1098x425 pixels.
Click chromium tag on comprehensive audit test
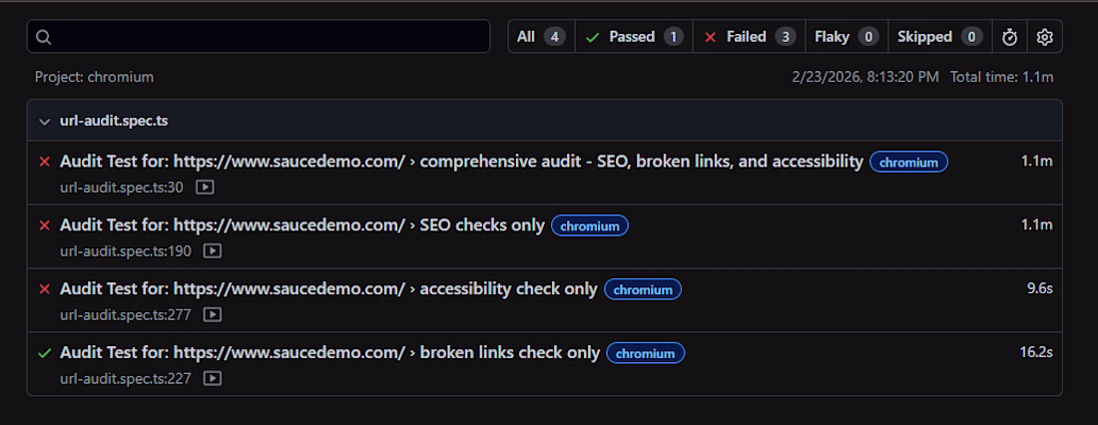tap(909, 163)
